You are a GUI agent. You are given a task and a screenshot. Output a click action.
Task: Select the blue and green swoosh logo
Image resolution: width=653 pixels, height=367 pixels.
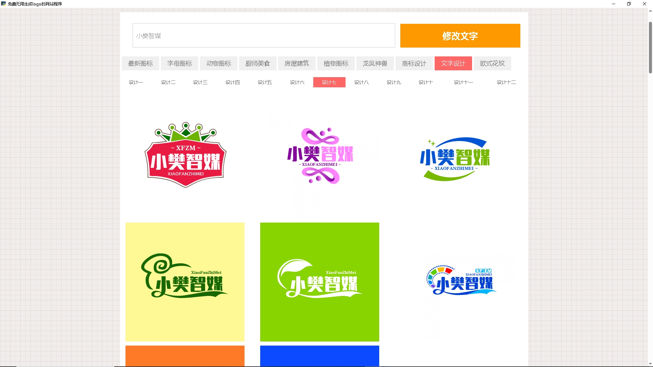click(x=454, y=159)
